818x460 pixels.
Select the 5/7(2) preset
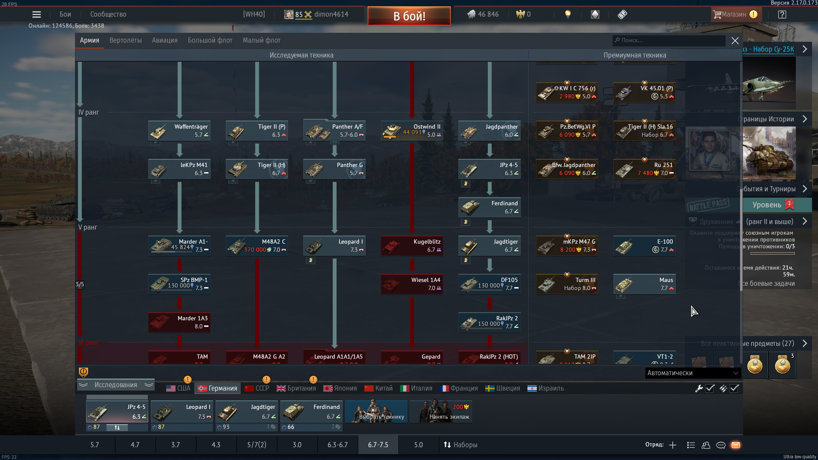click(x=257, y=445)
